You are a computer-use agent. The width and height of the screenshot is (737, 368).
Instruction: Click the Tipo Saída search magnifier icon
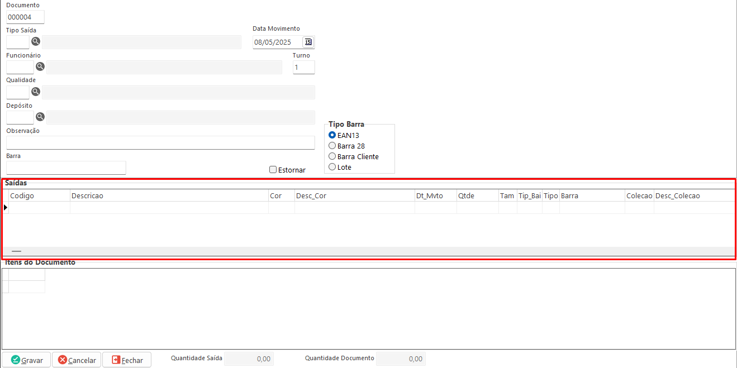[x=36, y=41]
